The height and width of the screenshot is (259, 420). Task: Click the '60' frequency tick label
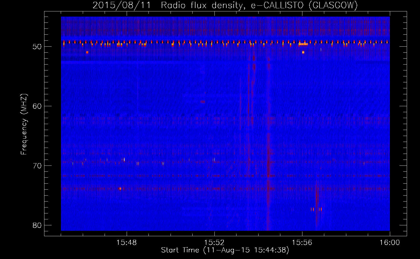(37, 106)
